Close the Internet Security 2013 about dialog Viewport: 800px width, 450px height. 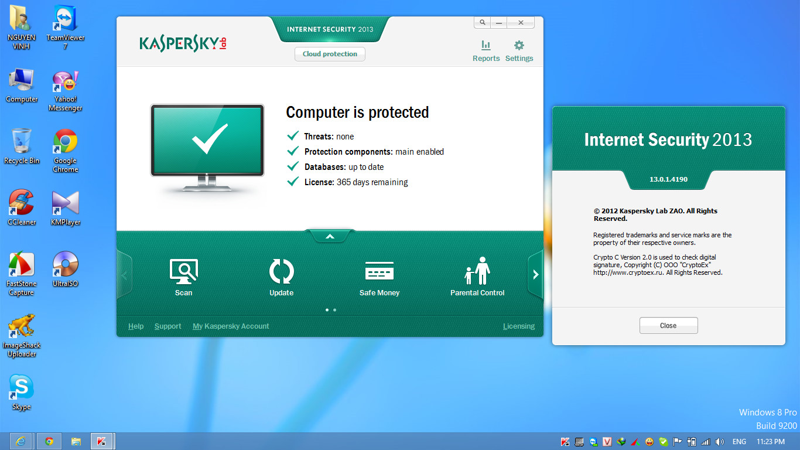668,326
